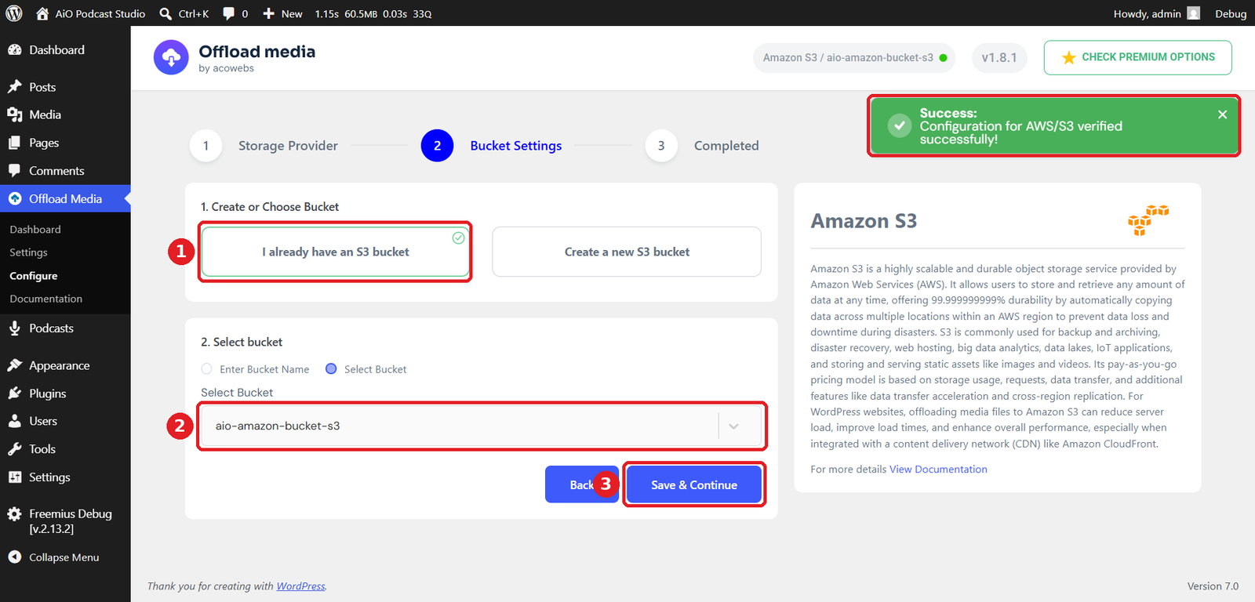This screenshot has width=1255, height=602.
Task: Click the Back button
Action: 582,485
